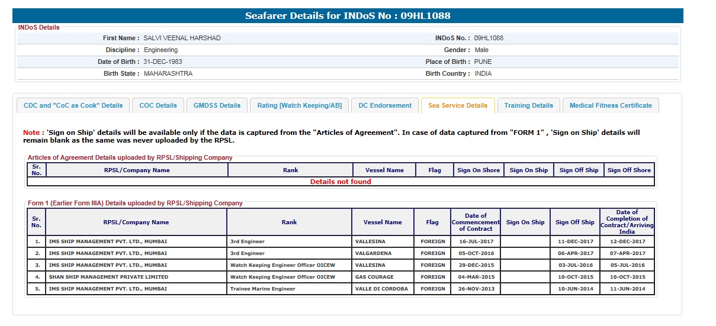Click the 16-JUL-2017 commencement date cell

(475, 241)
